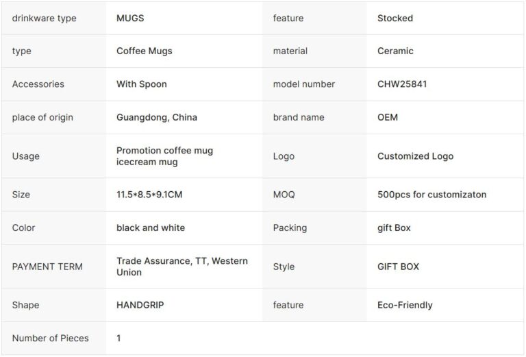Select the "With Spoon" accessories value

[142, 84]
